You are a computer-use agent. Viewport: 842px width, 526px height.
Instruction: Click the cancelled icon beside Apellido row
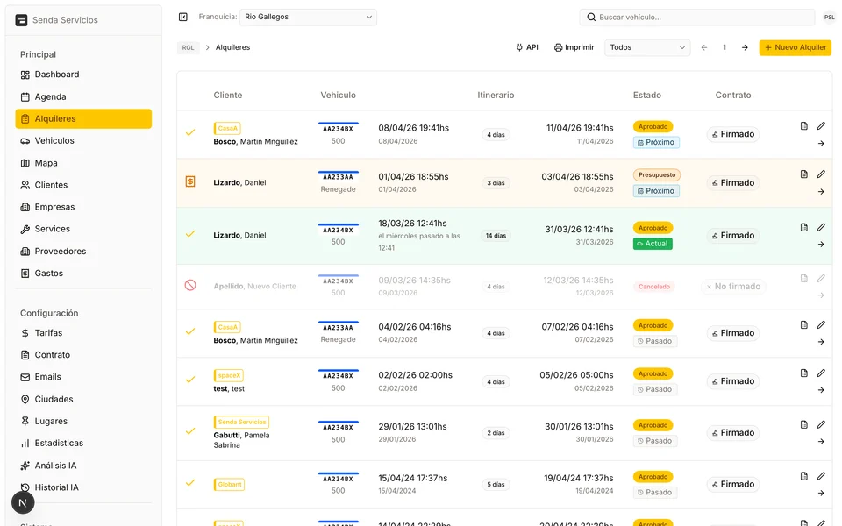click(190, 286)
